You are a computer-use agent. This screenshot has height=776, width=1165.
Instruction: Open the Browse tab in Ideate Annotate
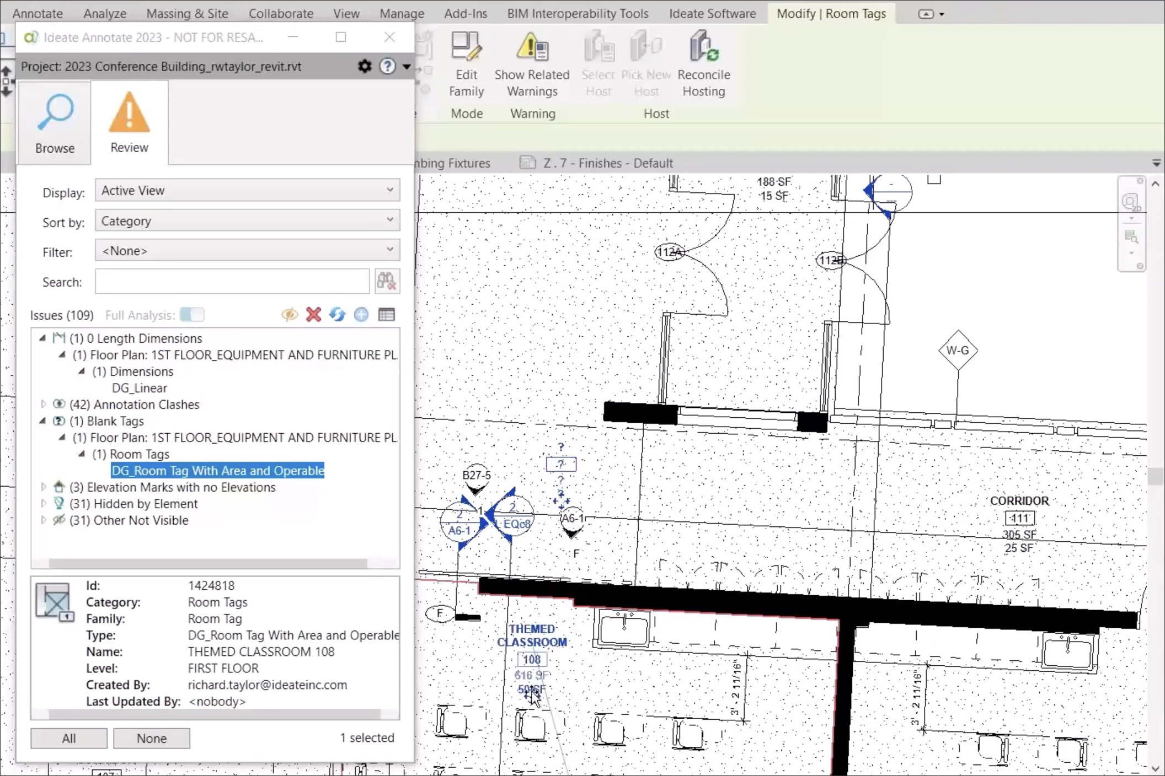(55, 123)
